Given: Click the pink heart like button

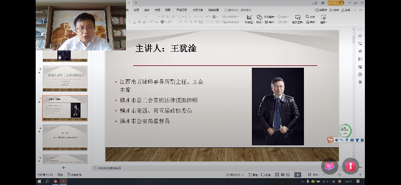Looking at the screenshot, I should (330, 166).
